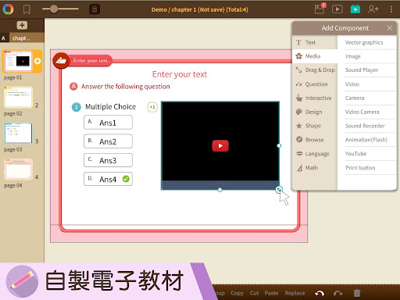Click the blue question number 1 badge

point(77,107)
